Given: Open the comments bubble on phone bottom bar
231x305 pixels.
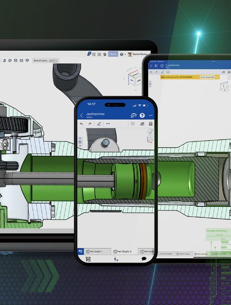Looking at the screenshot, I should coord(144,259).
